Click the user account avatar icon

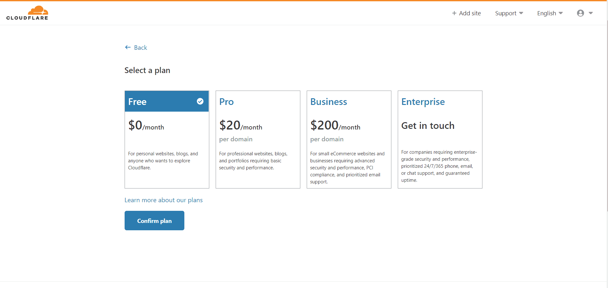[x=581, y=13]
